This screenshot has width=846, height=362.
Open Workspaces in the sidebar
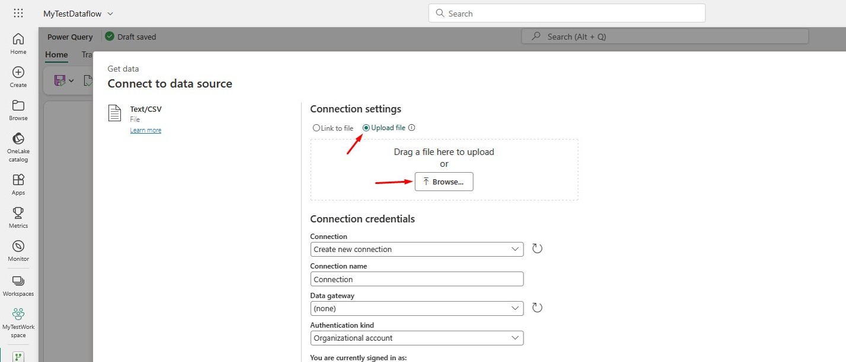(18, 286)
